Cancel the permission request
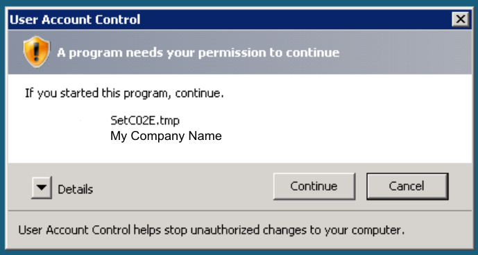478x255 pixels. (407, 186)
